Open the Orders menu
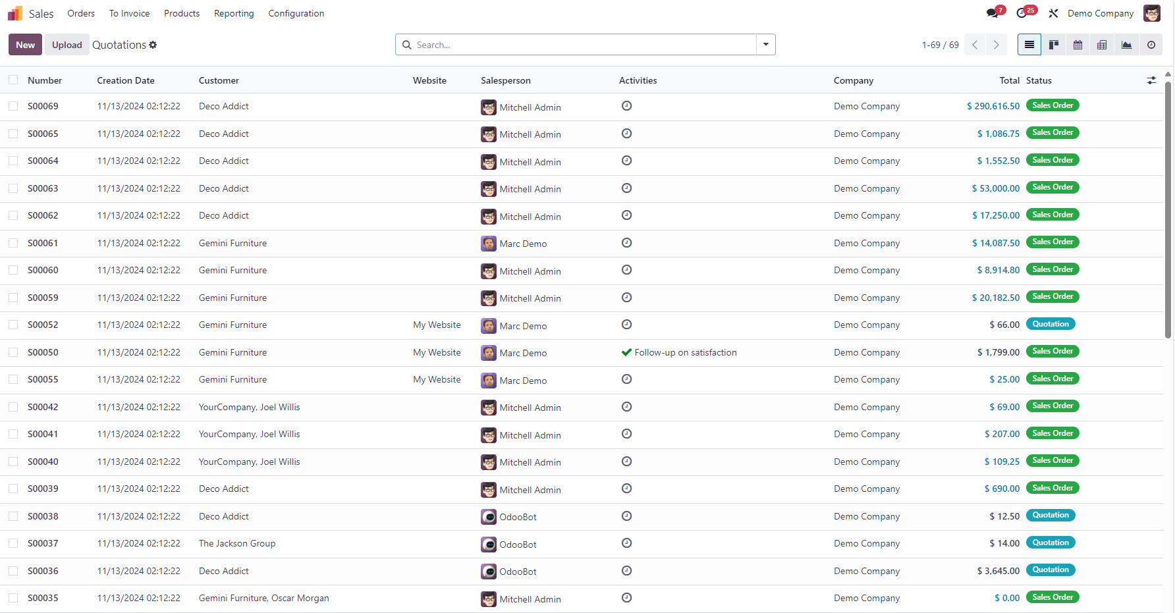 coord(81,13)
